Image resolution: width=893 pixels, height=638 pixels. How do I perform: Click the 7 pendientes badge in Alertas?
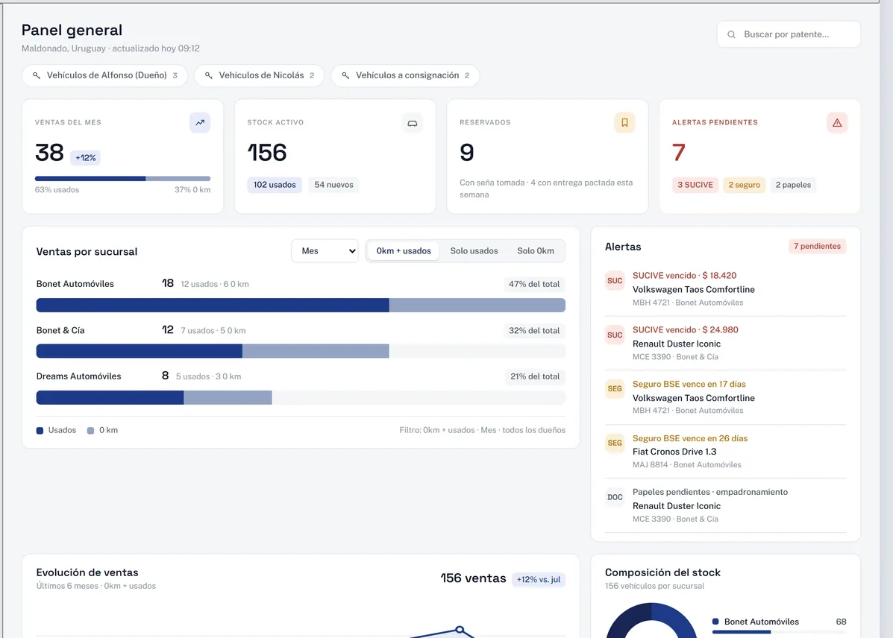(817, 247)
